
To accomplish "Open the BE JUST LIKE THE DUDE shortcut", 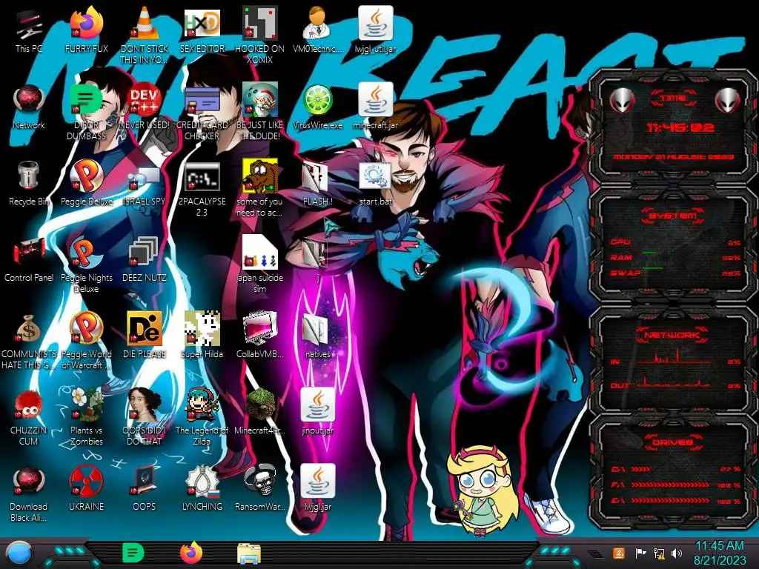I will tap(259, 100).
